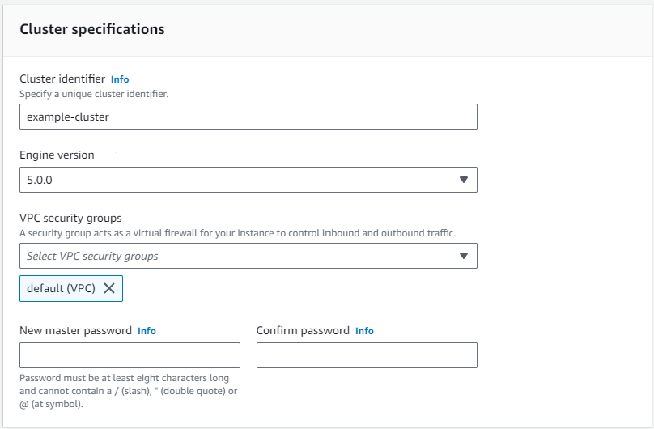
Task: Click the Cluster identifier field label
Action: (62, 79)
